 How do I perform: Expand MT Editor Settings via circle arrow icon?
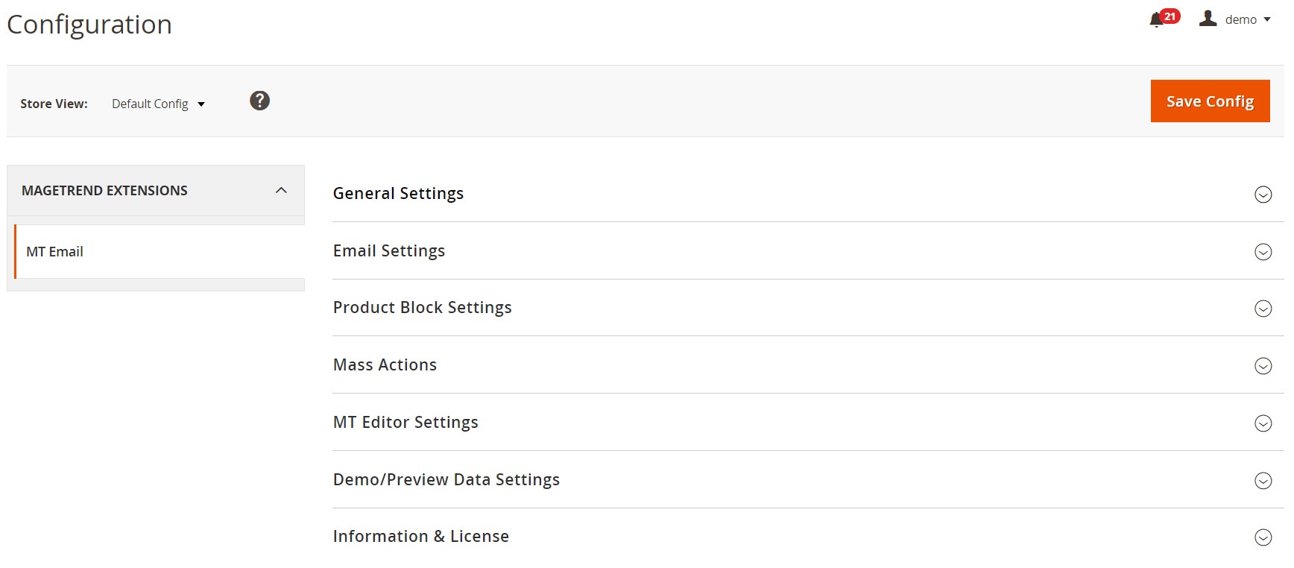click(x=1263, y=423)
